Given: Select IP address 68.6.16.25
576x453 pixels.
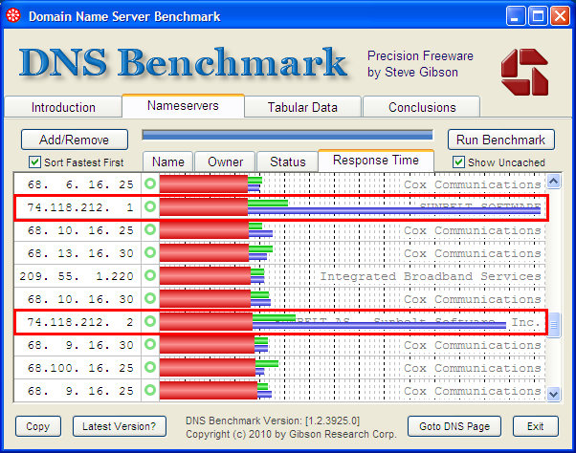Looking at the screenshot, I should click(x=80, y=184).
